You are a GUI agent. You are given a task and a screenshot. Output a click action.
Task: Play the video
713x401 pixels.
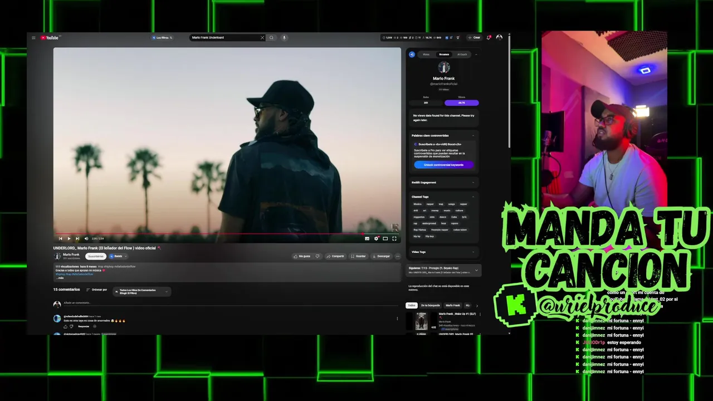coord(69,238)
